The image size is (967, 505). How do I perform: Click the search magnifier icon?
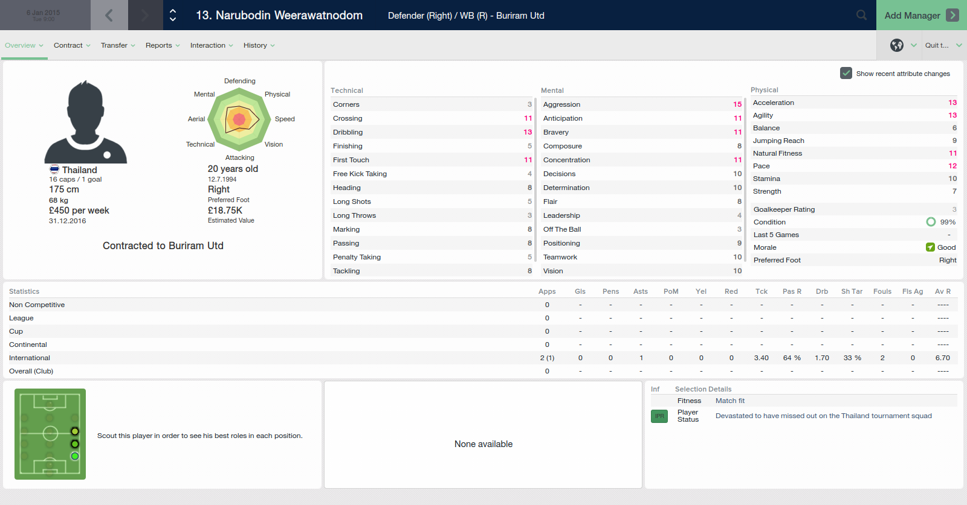(x=861, y=15)
